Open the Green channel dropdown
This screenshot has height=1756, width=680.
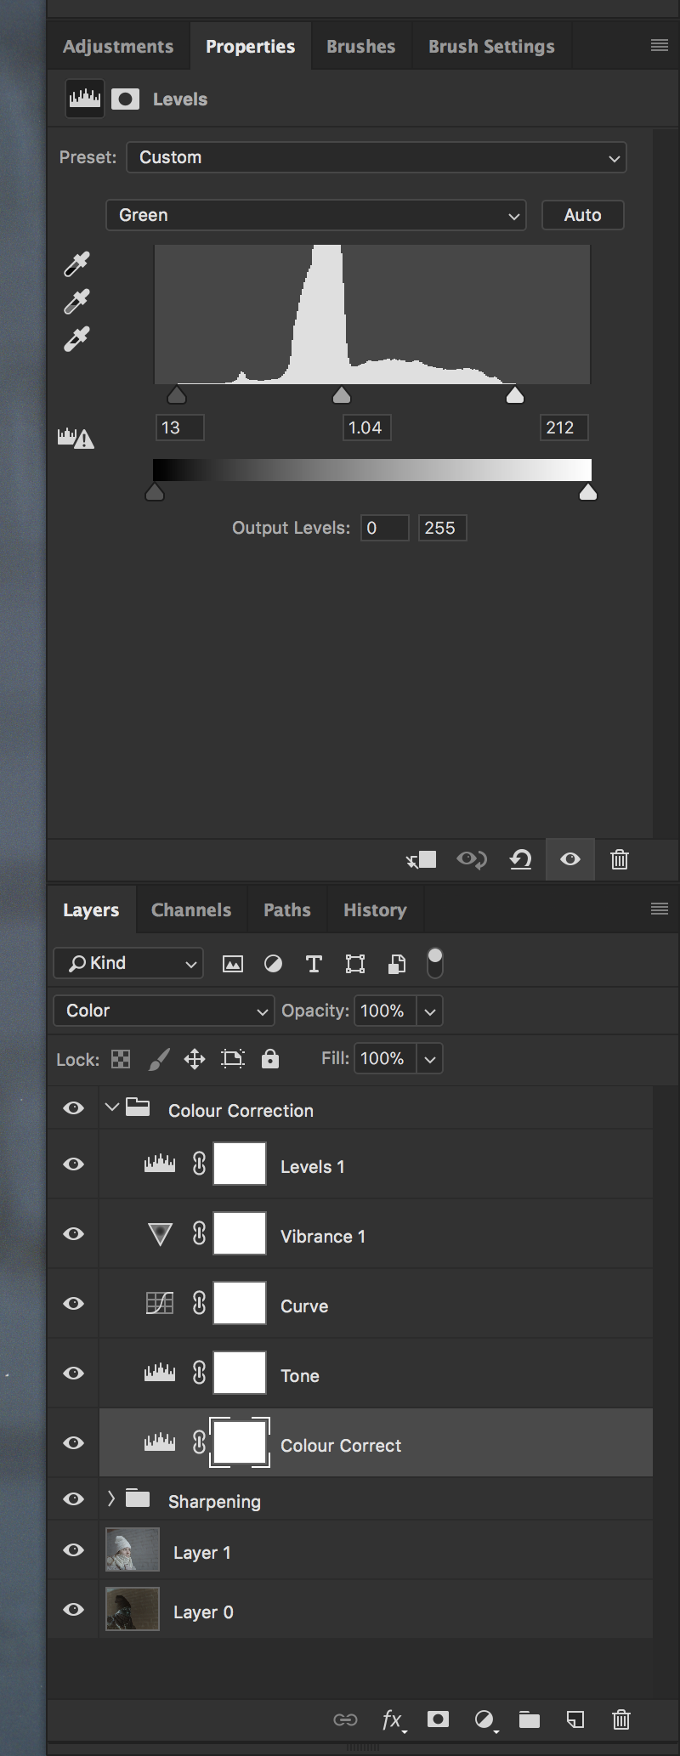(x=315, y=215)
